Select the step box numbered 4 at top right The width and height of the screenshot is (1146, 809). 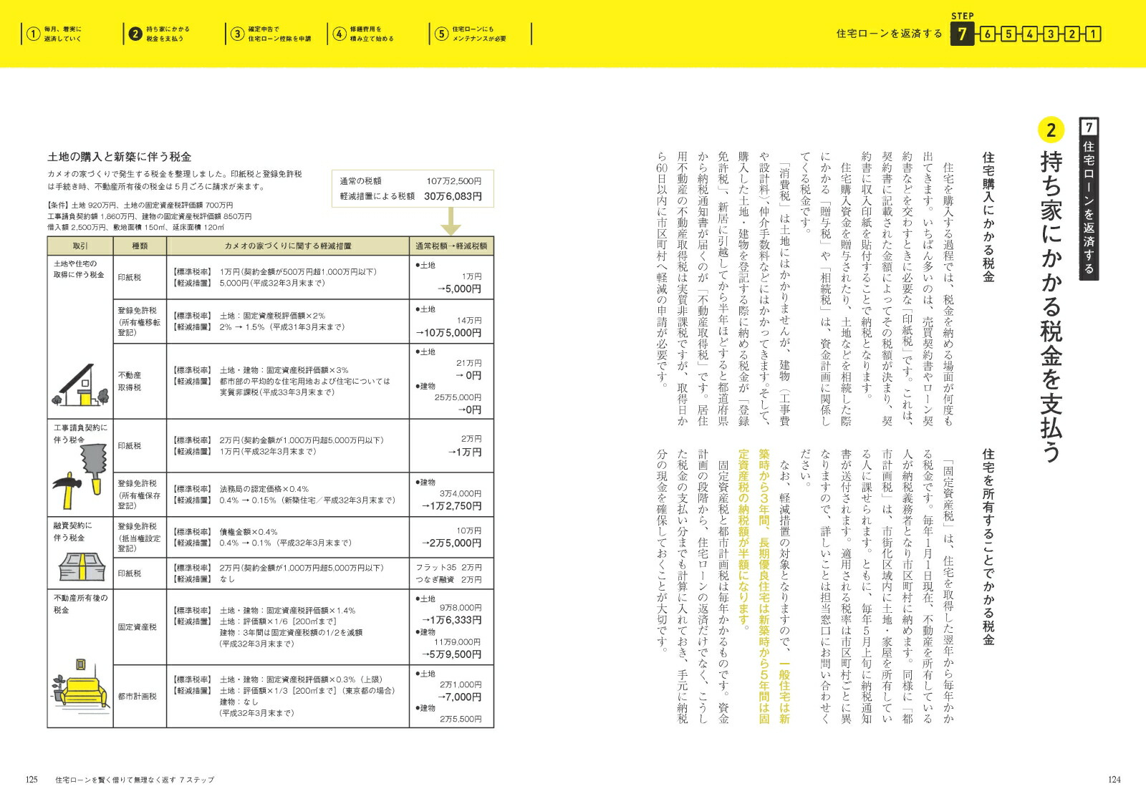[x=1029, y=34]
